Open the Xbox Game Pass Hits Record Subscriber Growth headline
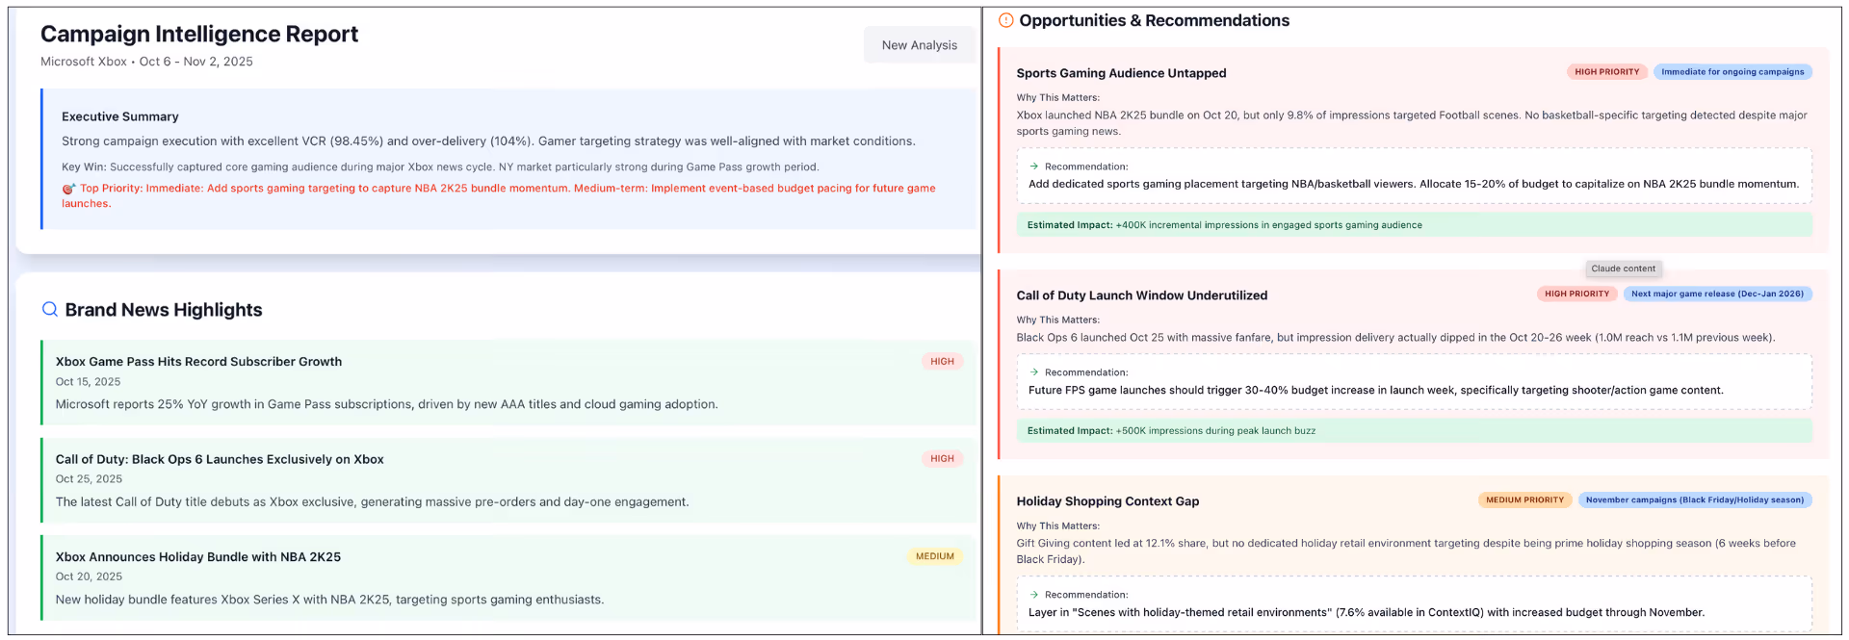This screenshot has width=1849, height=640. 198,362
